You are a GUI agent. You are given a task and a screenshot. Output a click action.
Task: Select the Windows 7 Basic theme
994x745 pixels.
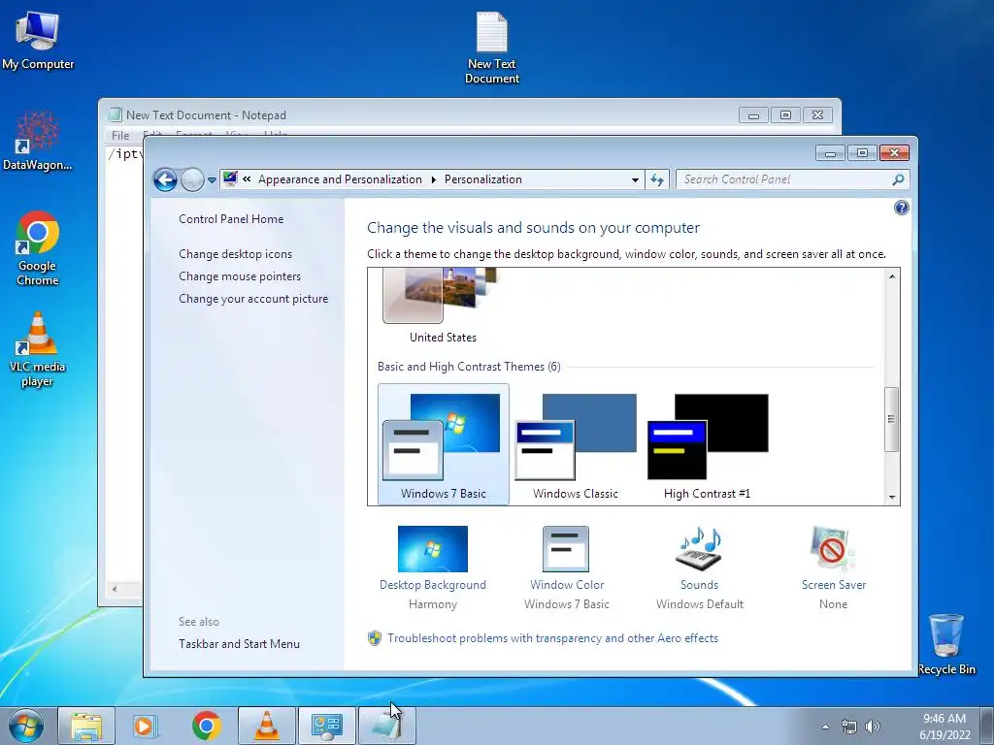click(443, 444)
